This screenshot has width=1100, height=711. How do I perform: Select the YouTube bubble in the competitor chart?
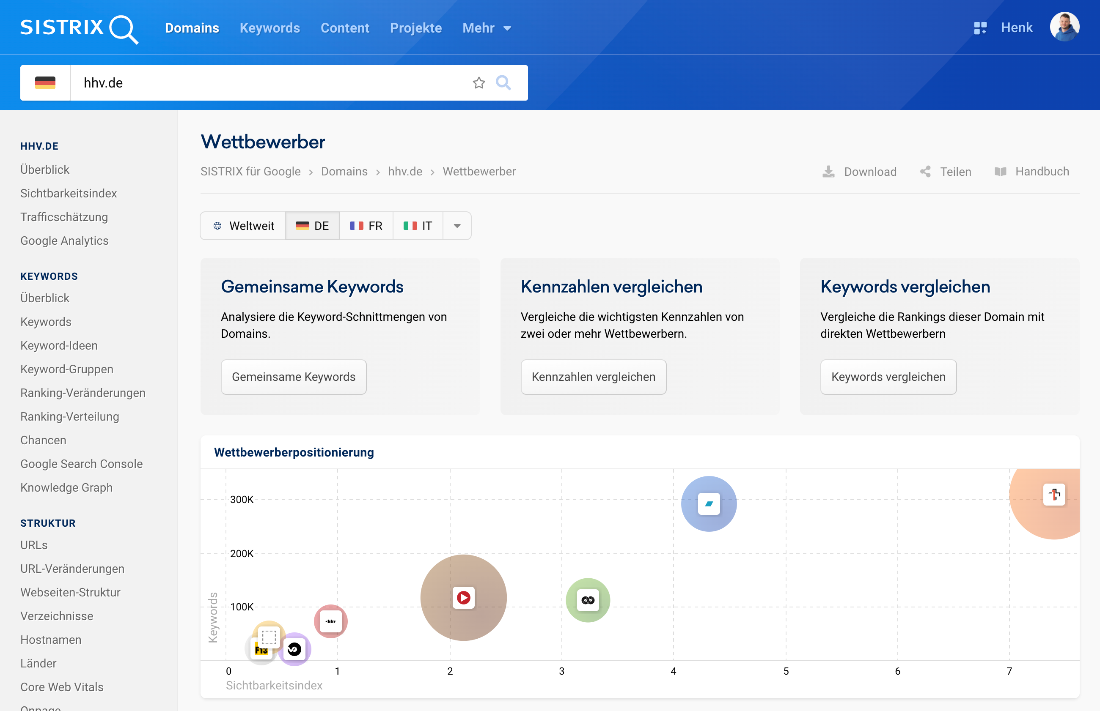[x=463, y=597]
